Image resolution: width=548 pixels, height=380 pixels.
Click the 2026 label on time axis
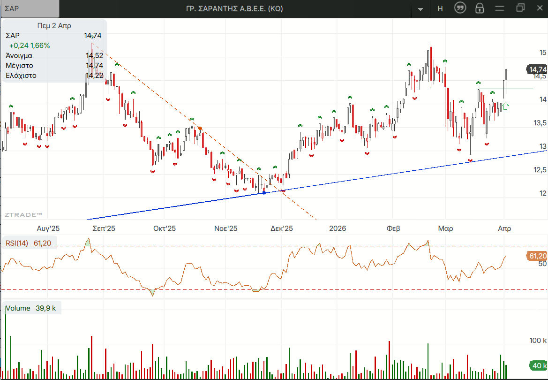point(338,228)
